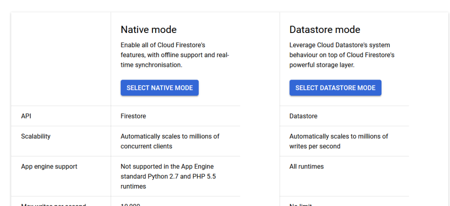The width and height of the screenshot is (450, 206).
Task: Select the App engine support row label
Action: [x=49, y=167]
